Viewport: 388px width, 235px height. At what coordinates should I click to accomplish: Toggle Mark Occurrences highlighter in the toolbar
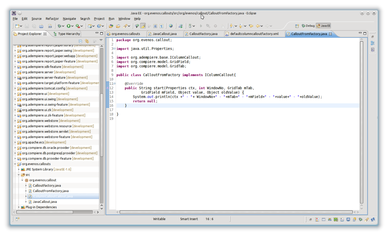(143, 26)
